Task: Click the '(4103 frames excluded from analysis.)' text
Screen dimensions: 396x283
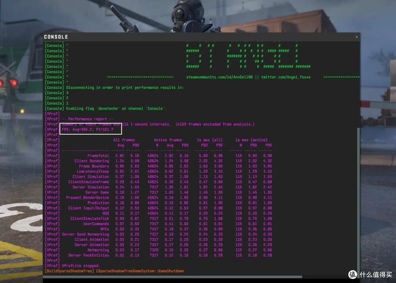Action: (215, 124)
